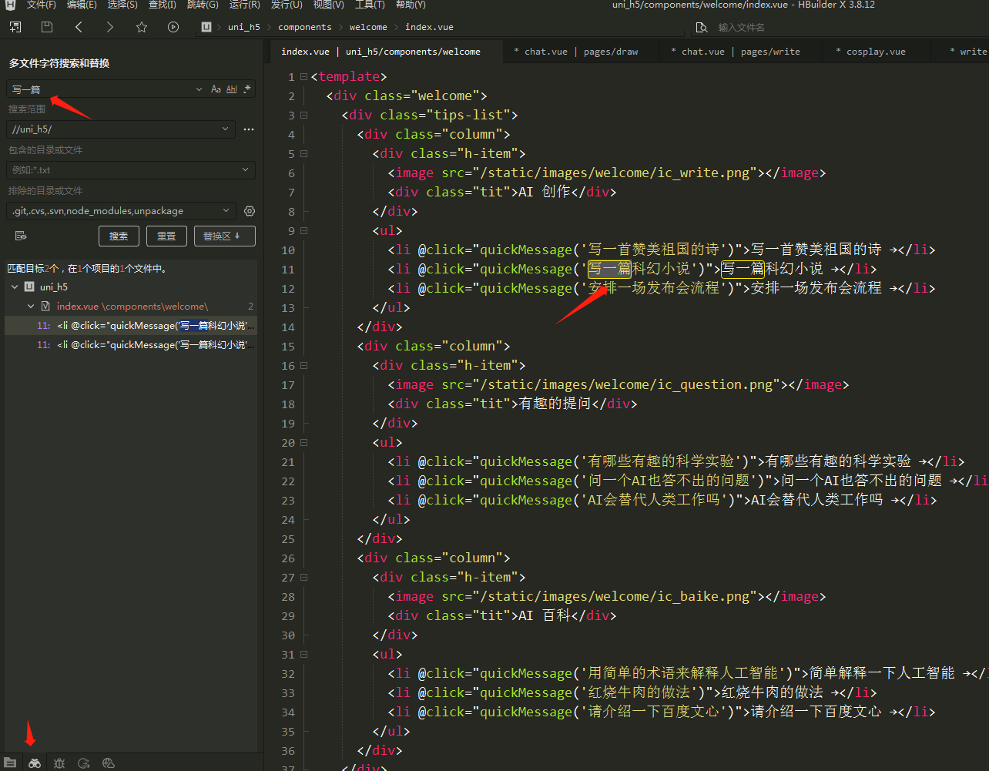Click the HBuilder logo in title bar

(11, 5)
